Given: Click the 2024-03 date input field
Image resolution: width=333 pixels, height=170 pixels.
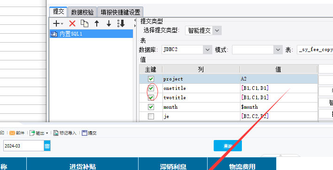Looking at the screenshot, I should [23, 146].
